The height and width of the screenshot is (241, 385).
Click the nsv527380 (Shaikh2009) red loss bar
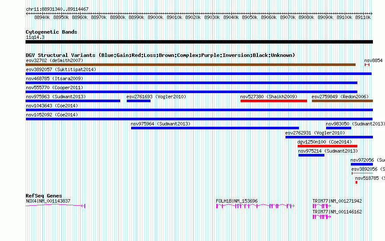pyautogui.click(x=274, y=101)
